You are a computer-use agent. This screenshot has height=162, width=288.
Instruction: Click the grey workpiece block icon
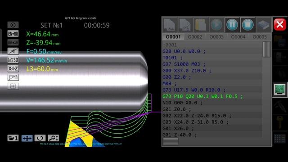pos(263,25)
